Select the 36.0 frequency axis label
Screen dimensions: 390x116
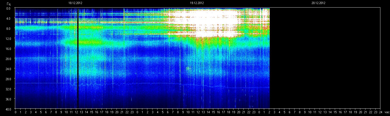point(8,99)
